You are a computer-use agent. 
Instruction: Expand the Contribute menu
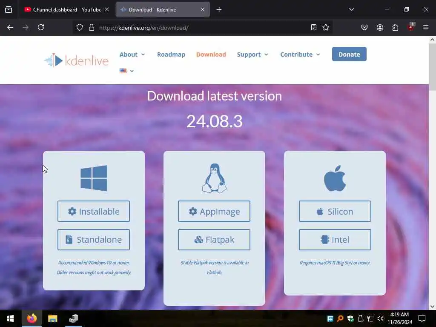click(x=300, y=54)
